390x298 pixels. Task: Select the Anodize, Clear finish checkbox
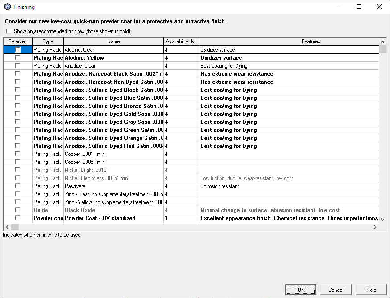pyautogui.click(x=18, y=65)
